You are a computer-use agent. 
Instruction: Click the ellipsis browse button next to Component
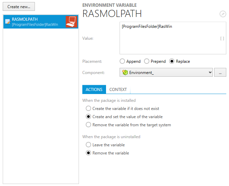(x=220, y=73)
